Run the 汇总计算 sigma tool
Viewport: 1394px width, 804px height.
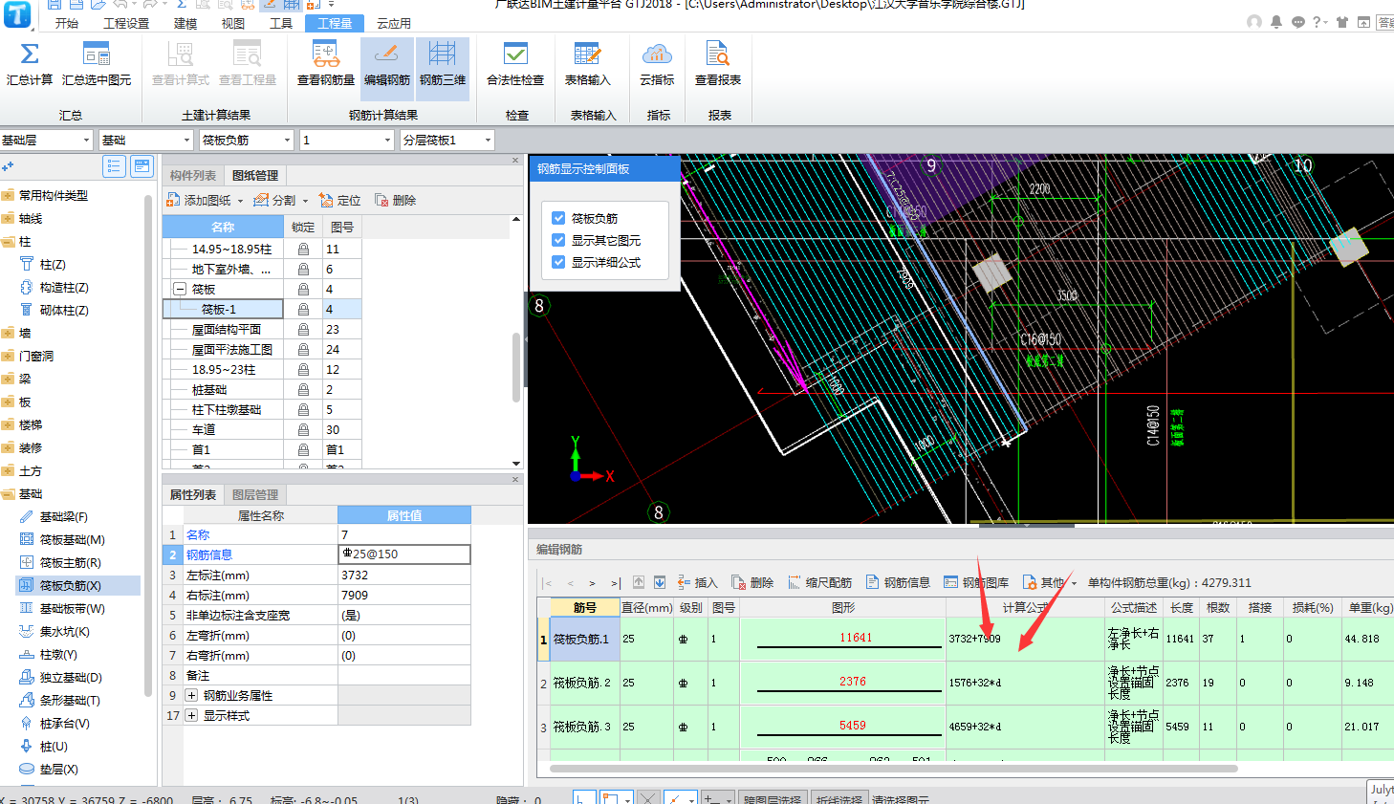click(30, 64)
